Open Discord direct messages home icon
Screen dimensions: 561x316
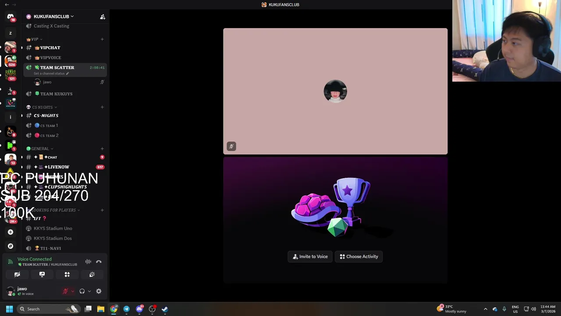11,17
